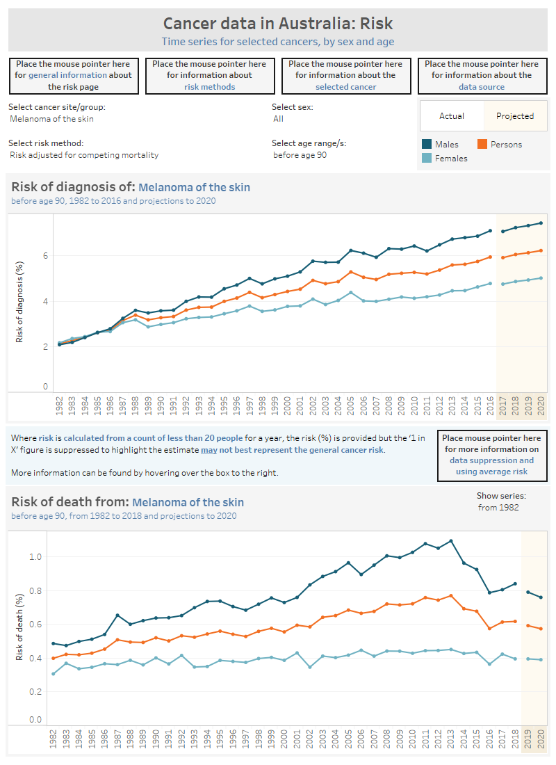Switch to the Actual tab

point(452,115)
